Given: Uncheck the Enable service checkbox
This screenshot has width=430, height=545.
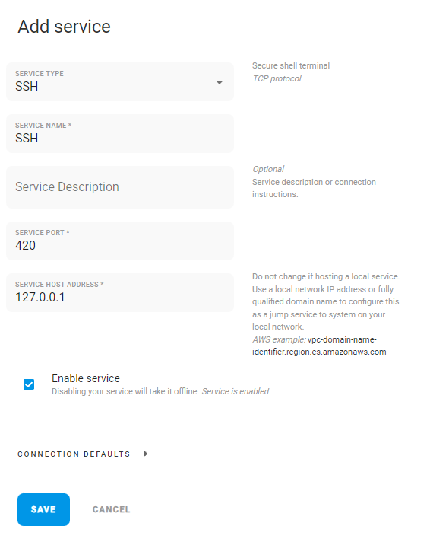Looking at the screenshot, I should click(x=29, y=384).
